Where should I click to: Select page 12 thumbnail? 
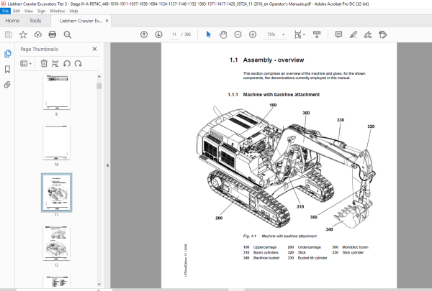click(56, 243)
